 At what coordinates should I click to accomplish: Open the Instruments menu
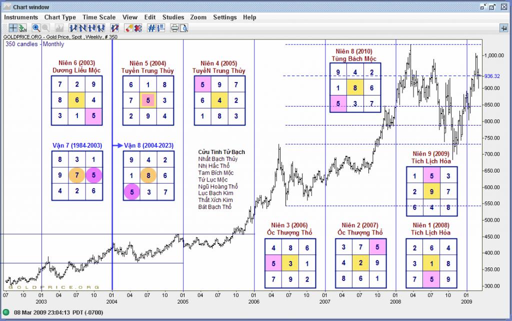[21, 17]
